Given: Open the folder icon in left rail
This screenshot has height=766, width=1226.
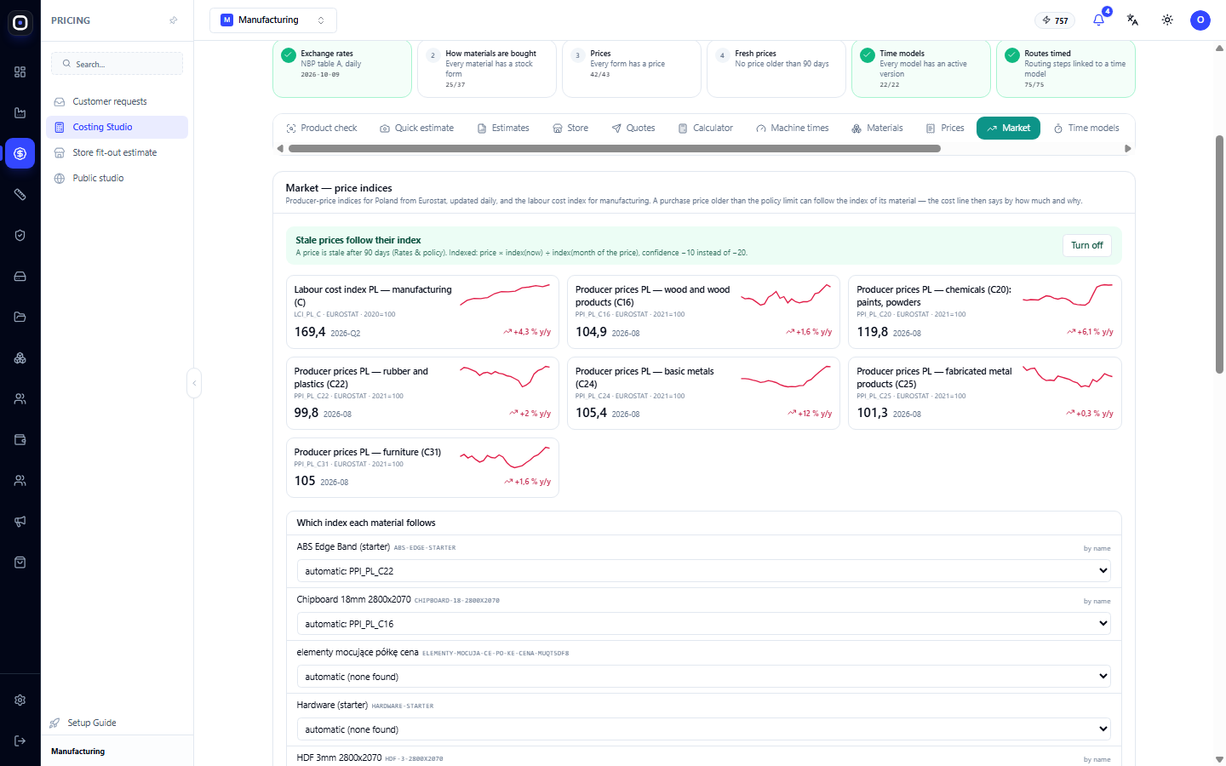Looking at the screenshot, I should 20,317.
